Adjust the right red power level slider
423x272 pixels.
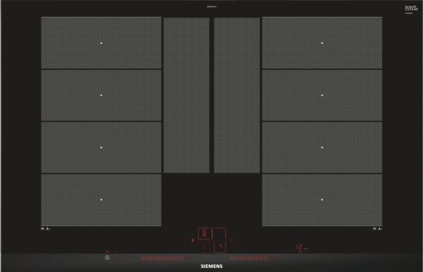tap(257, 258)
